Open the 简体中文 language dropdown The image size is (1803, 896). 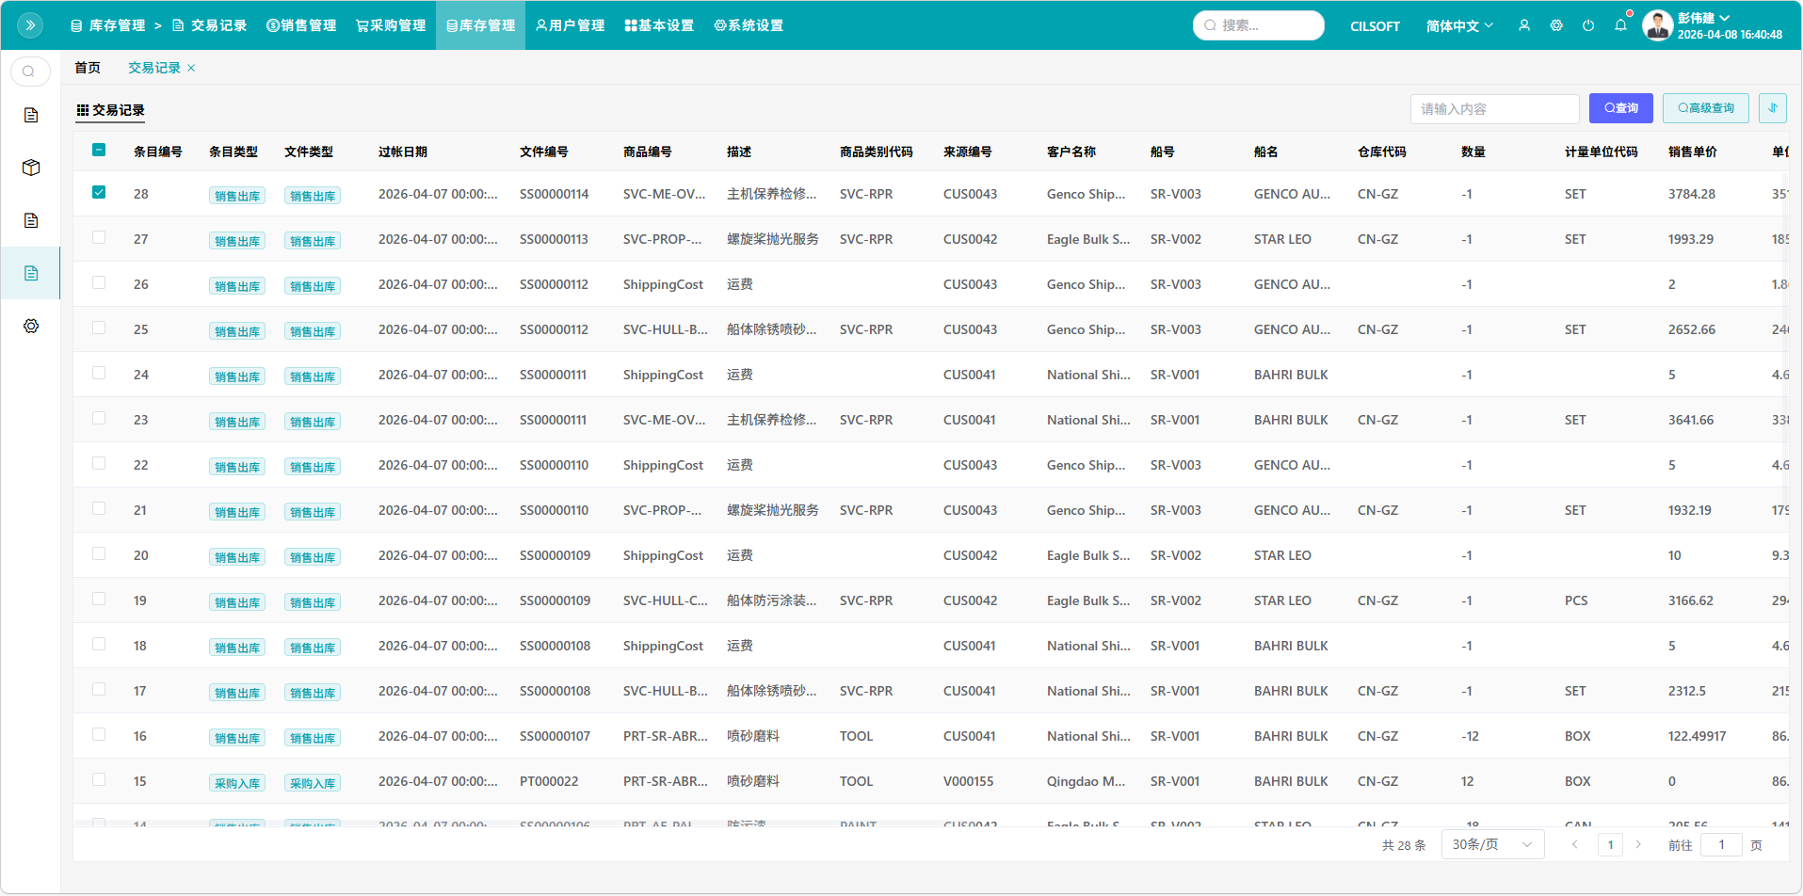[1458, 25]
